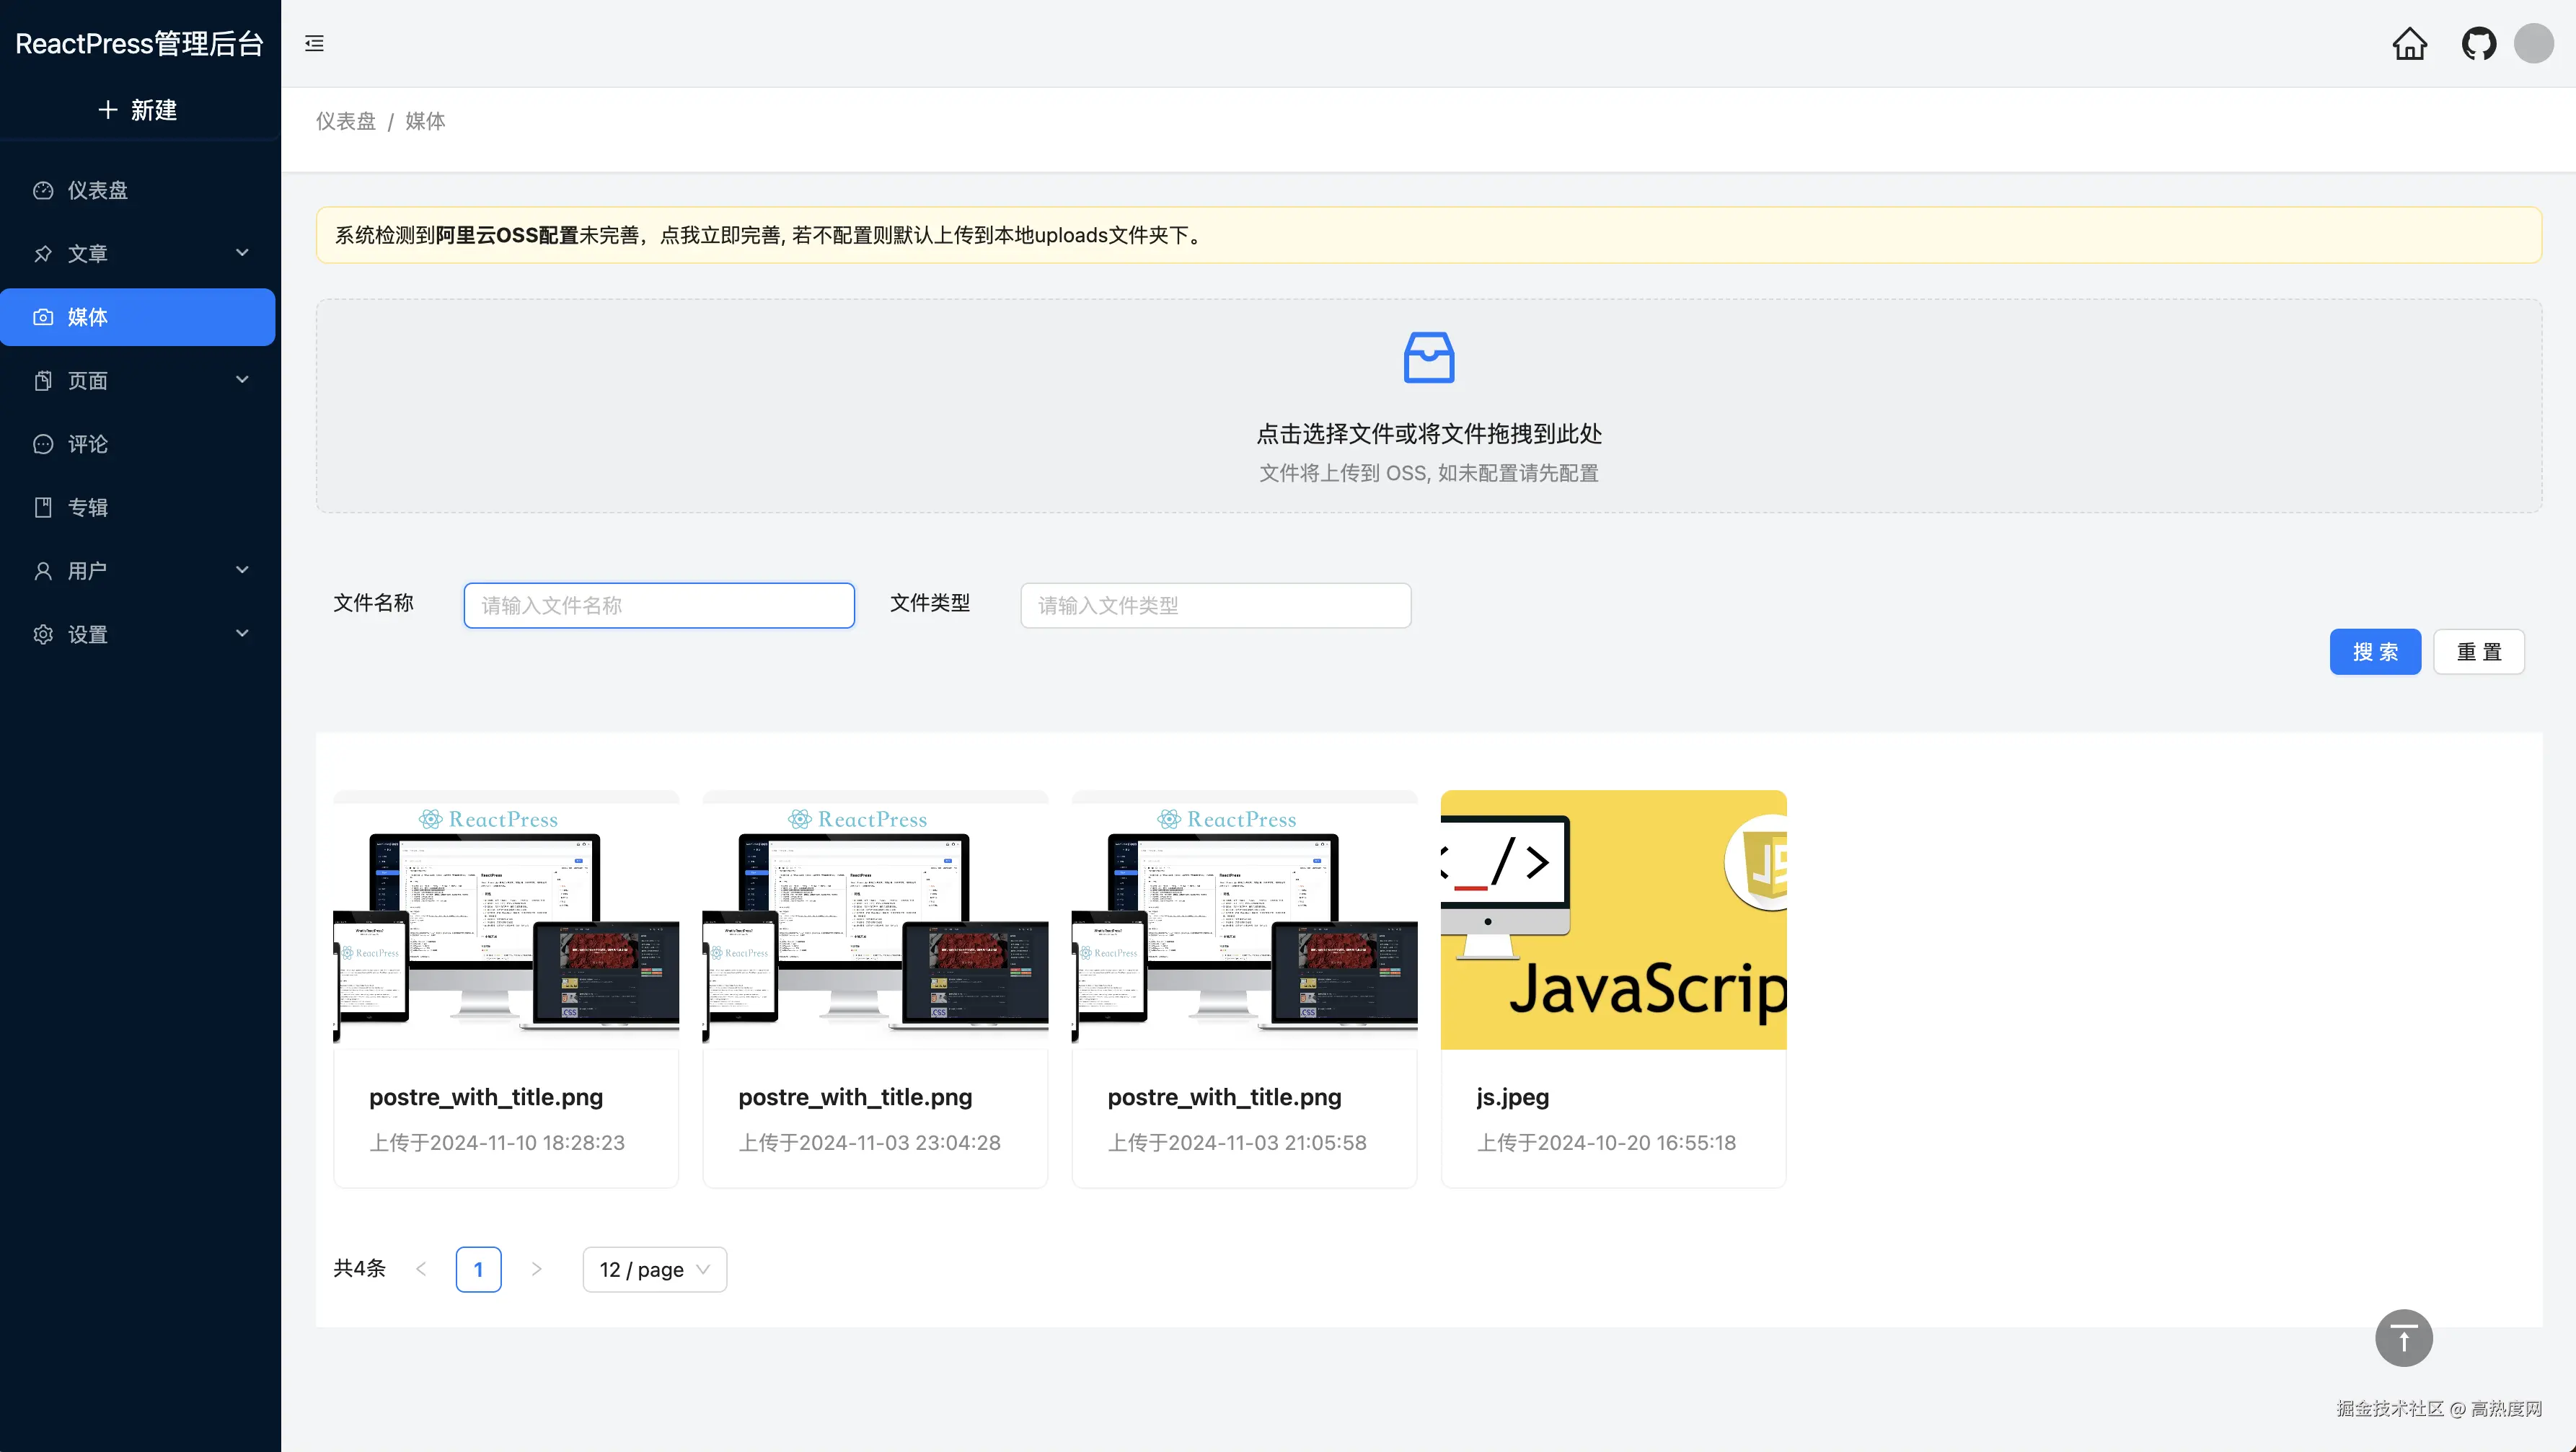Expand the 页面 pages submenu
This screenshot has width=2576, height=1452.
pos(241,380)
